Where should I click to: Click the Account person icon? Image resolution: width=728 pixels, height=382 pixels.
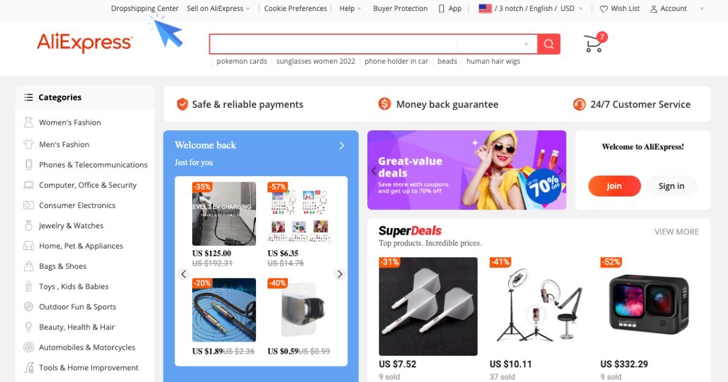click(654, 9)
